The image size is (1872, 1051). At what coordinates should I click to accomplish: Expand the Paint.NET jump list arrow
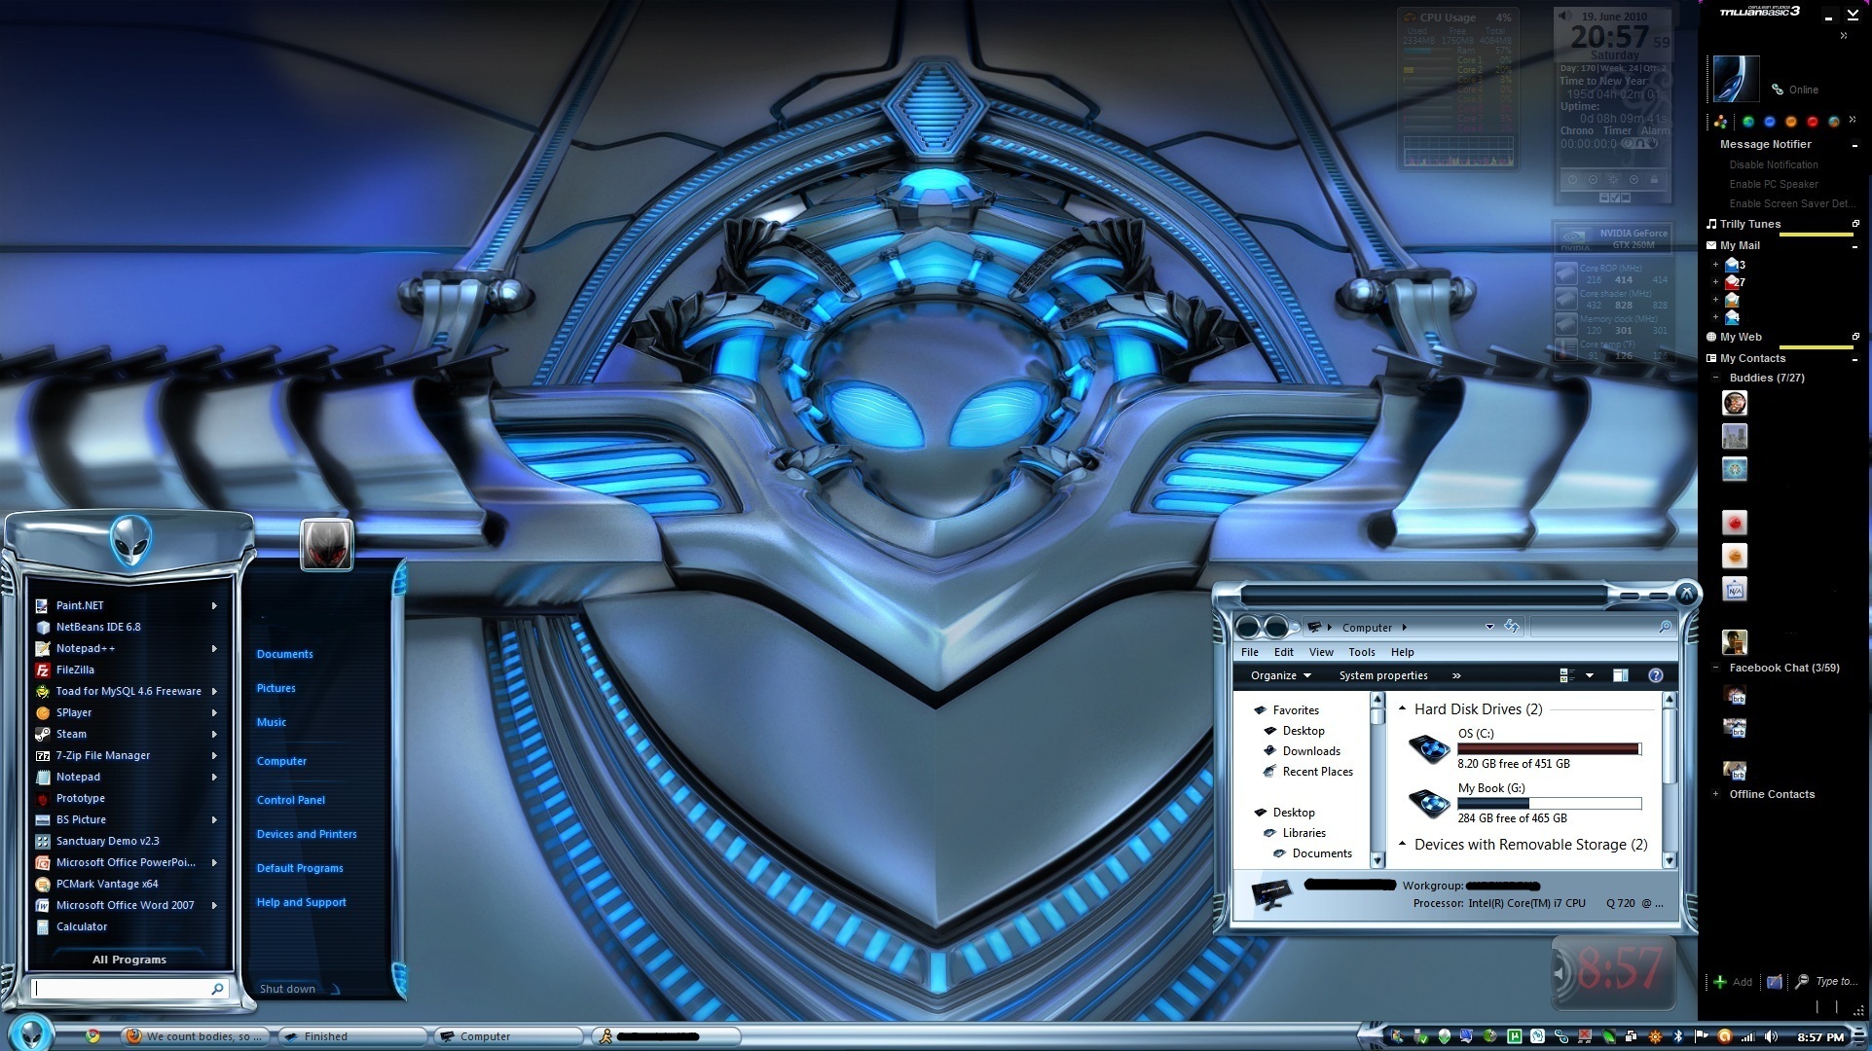214,605
